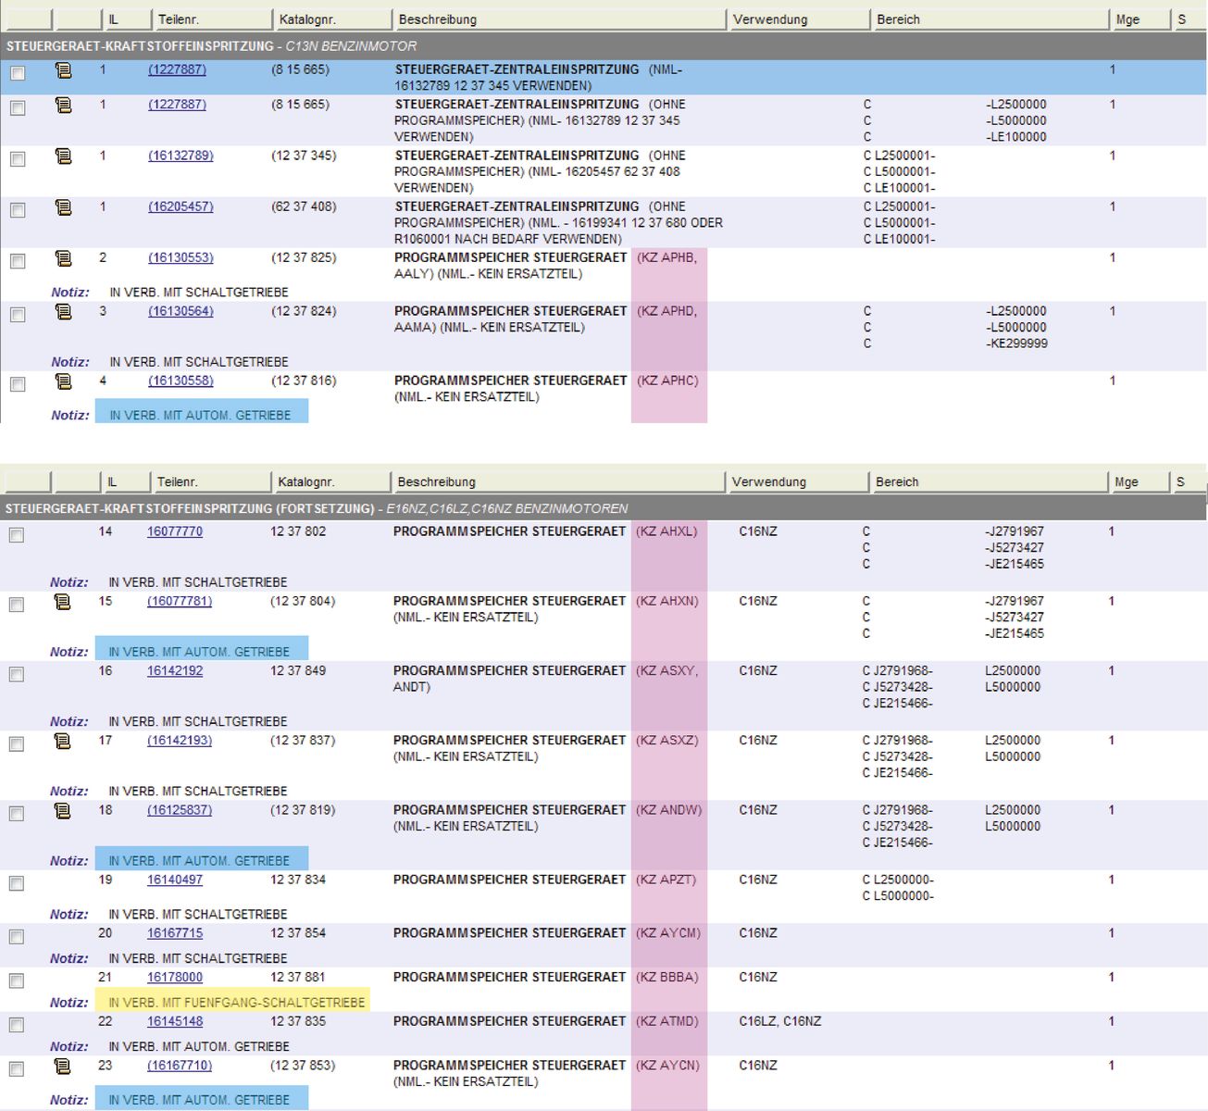Image resolution: width=1208 pixels, height=1111 pixels.
Task: Click the note icon next to part 16130553
Action: [63, 257]
